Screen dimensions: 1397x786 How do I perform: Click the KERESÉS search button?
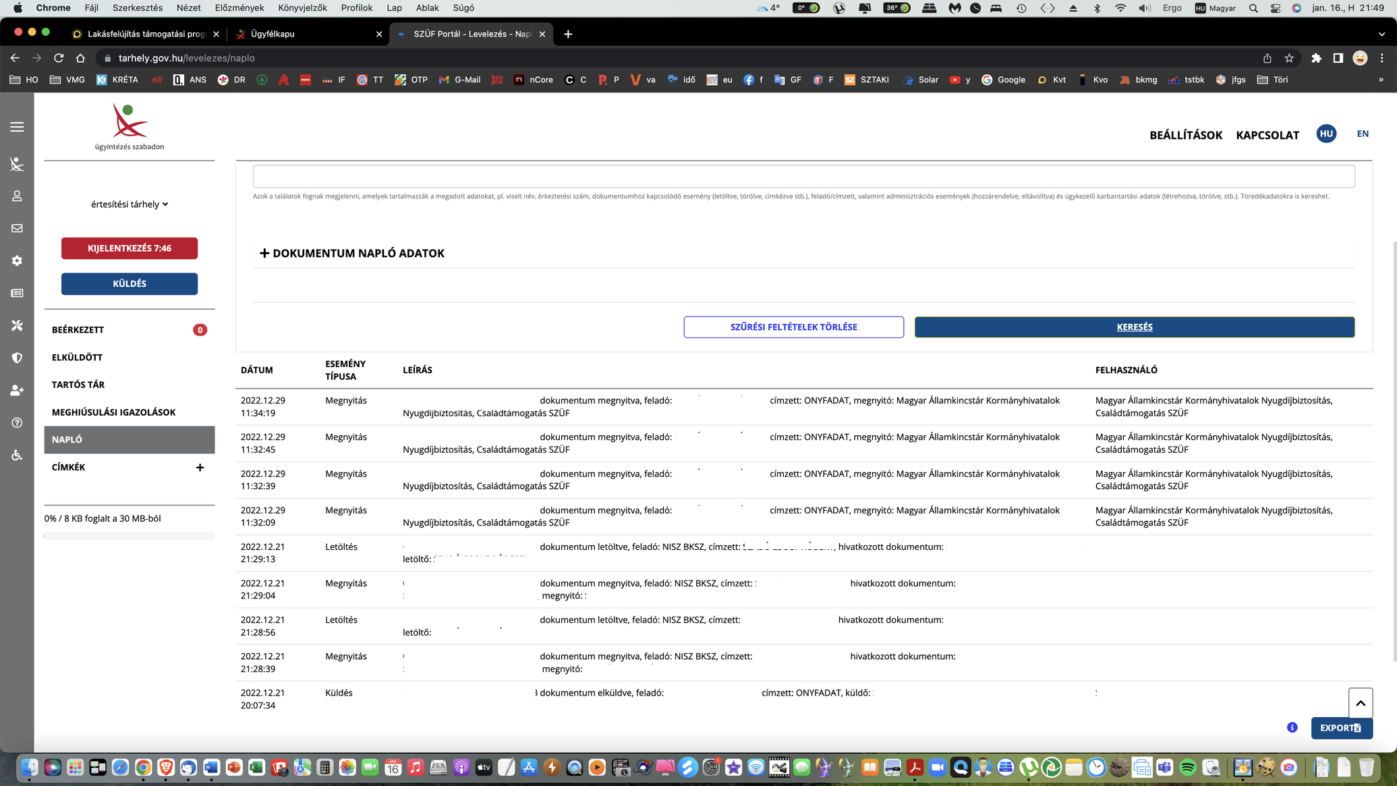coord(1135,327)
